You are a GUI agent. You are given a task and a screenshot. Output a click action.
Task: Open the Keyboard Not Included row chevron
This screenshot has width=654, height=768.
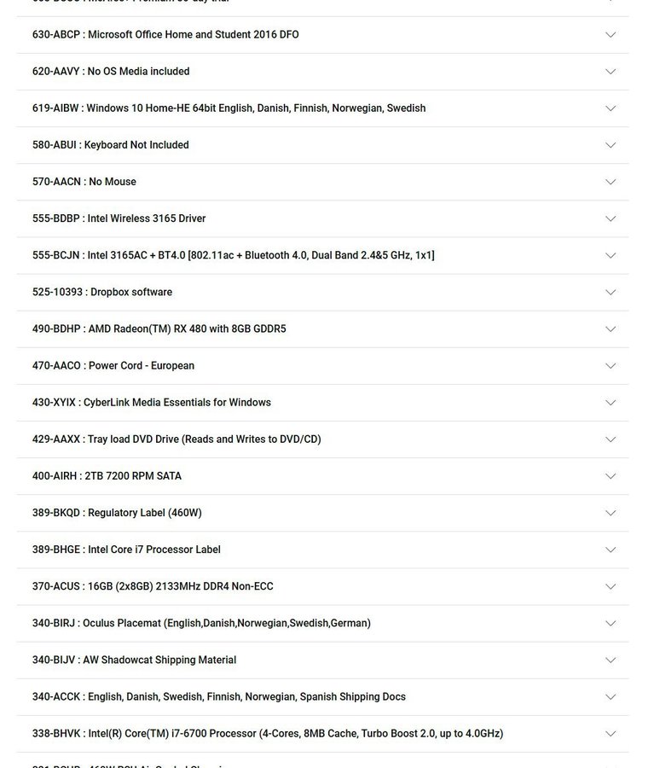(x=611, y=145)
